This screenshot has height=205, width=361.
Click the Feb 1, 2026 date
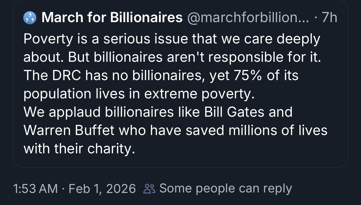tap(102, 189)
